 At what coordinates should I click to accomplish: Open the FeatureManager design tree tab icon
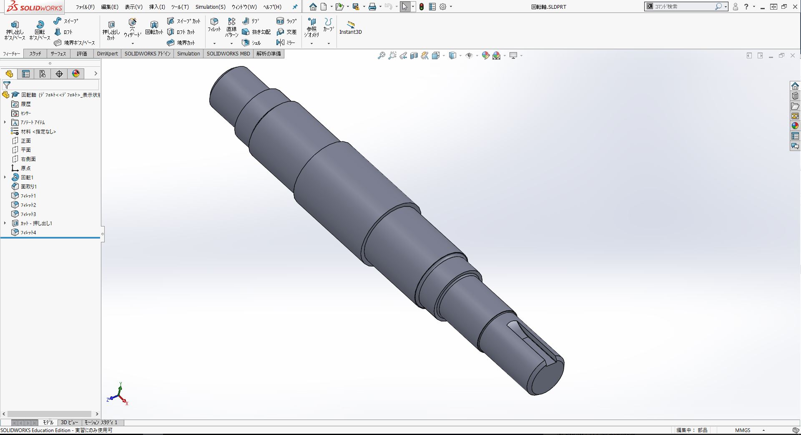pyautogui.click(x=9, y=74)
